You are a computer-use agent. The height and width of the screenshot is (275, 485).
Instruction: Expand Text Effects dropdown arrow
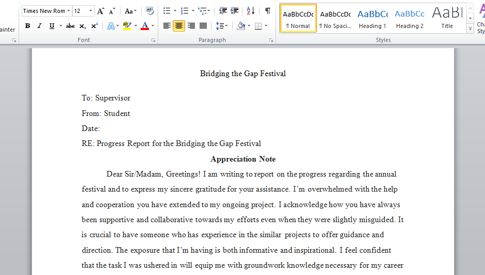click(x=117, y=26)
